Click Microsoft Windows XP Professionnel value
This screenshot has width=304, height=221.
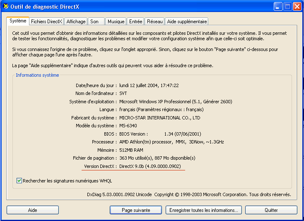point(176,102)
